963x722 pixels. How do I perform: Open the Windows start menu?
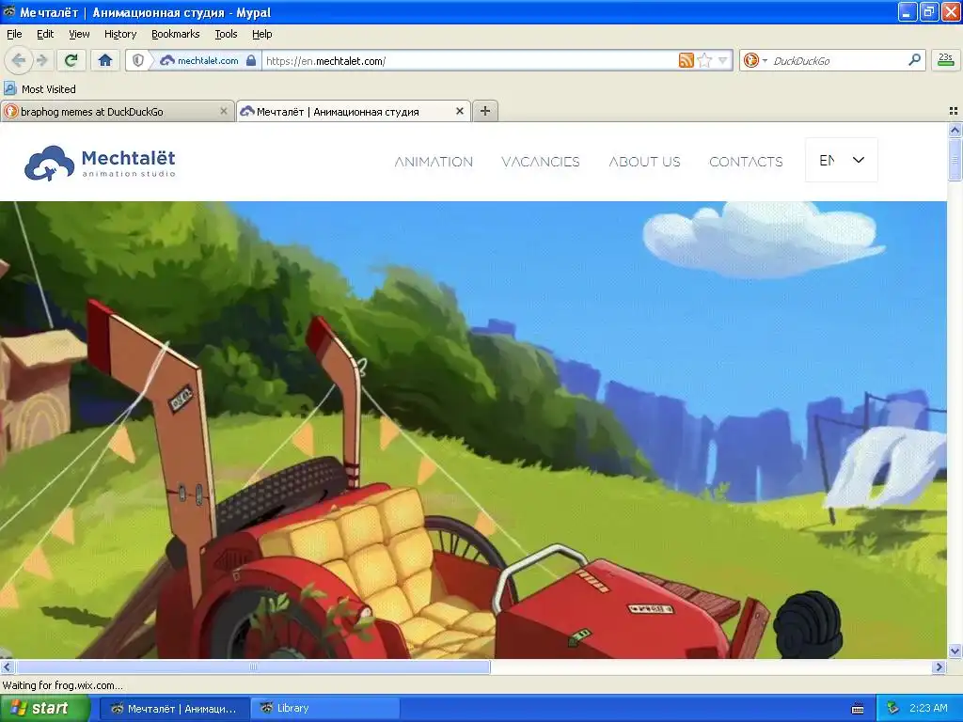44,708
